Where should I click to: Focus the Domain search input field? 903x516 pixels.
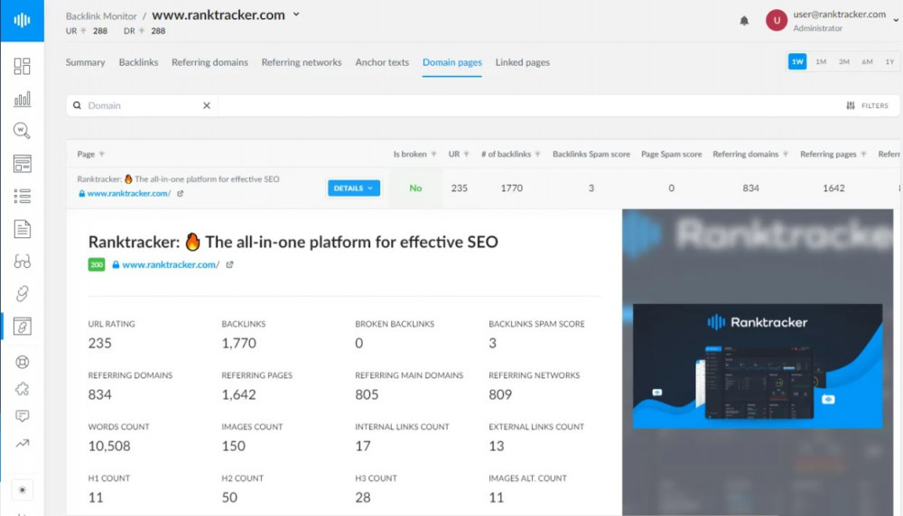142,106
